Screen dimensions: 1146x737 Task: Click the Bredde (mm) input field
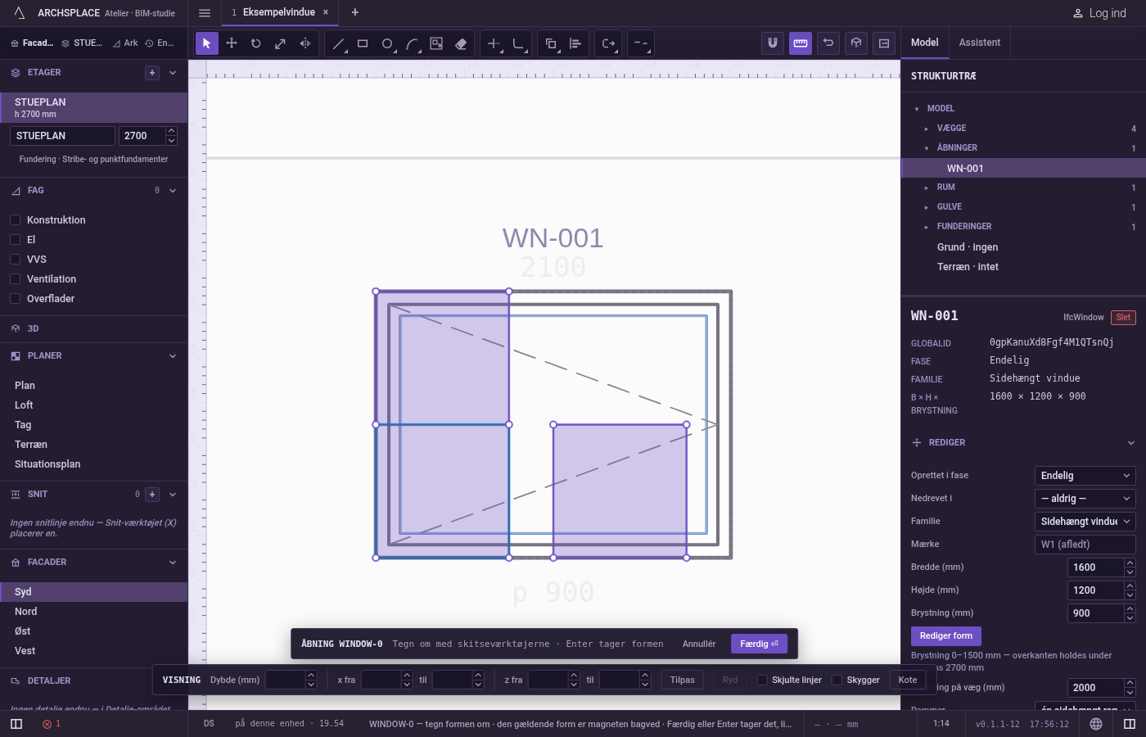point(1095,567)
